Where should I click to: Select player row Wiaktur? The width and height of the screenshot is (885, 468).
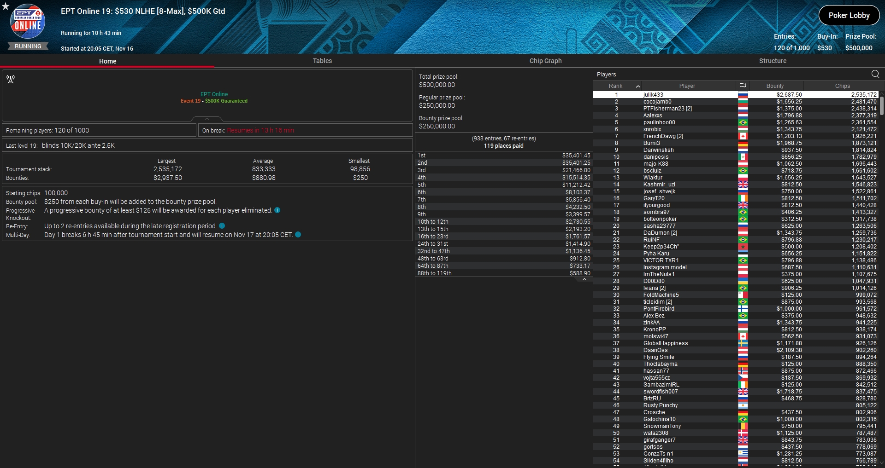[x=736, y=178]
